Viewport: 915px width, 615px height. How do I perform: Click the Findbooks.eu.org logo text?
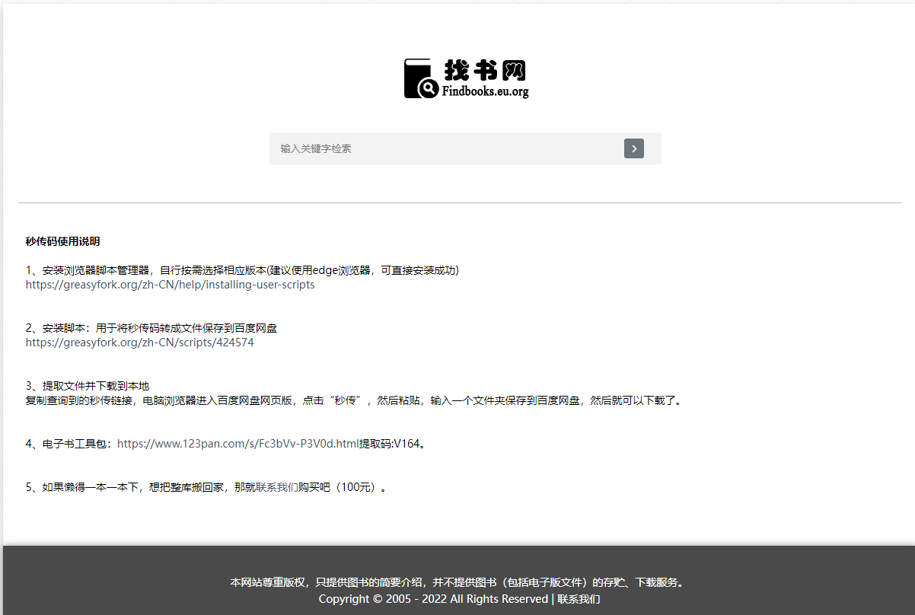click(x=485, y=91)
